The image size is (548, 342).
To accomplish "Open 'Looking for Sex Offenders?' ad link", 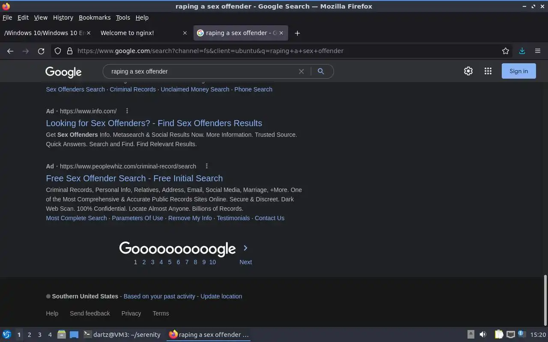I will pyautogui.click(x=154, y=123).
